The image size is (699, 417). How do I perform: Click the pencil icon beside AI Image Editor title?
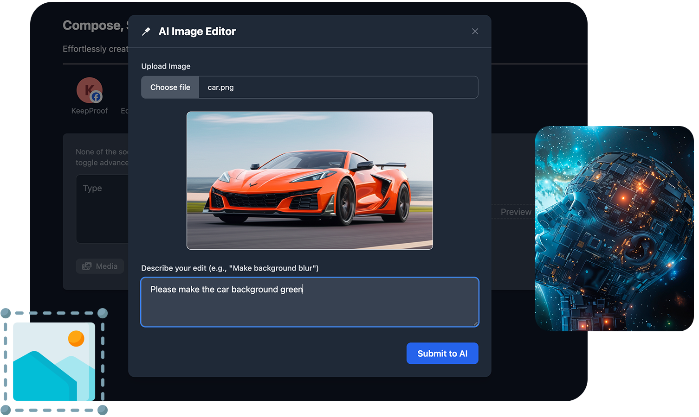[146, 31]
